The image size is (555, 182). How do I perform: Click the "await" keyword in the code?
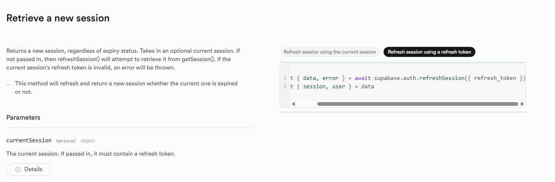click(x=363, y=78)
